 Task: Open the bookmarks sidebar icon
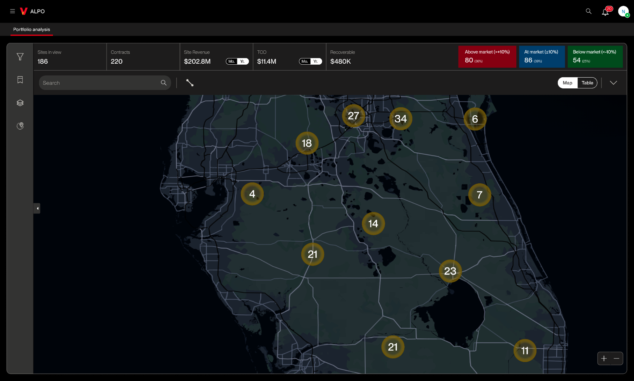[20, 80]
